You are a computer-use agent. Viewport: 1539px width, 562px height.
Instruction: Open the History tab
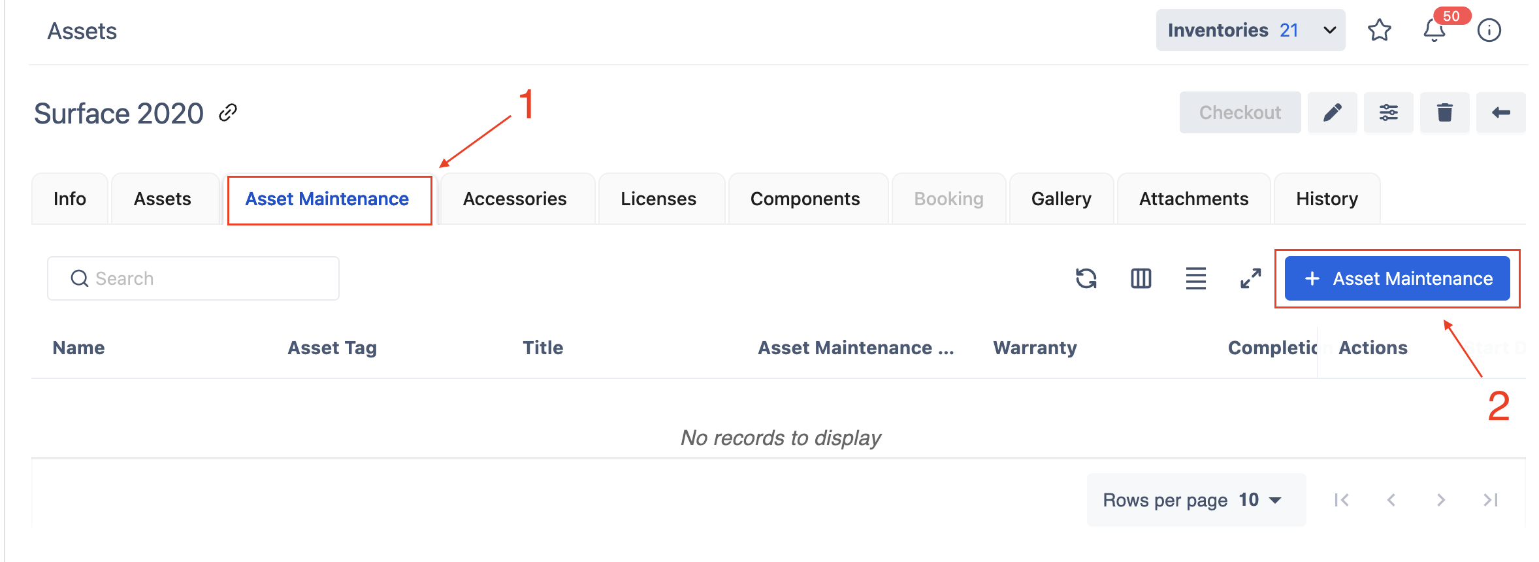pyautogui.click(x=1327, y=199)
